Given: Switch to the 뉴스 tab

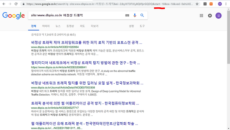Looking at the screenshot, I should (x=58, y=26).
